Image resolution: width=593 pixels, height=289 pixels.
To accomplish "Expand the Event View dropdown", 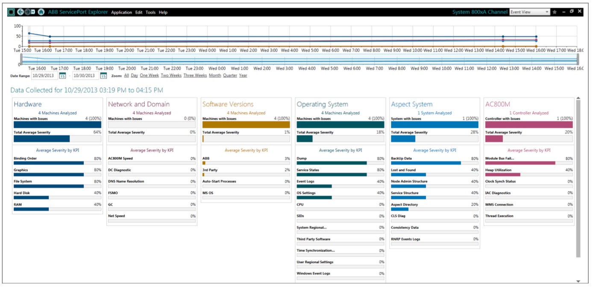I will coord(530,12).
